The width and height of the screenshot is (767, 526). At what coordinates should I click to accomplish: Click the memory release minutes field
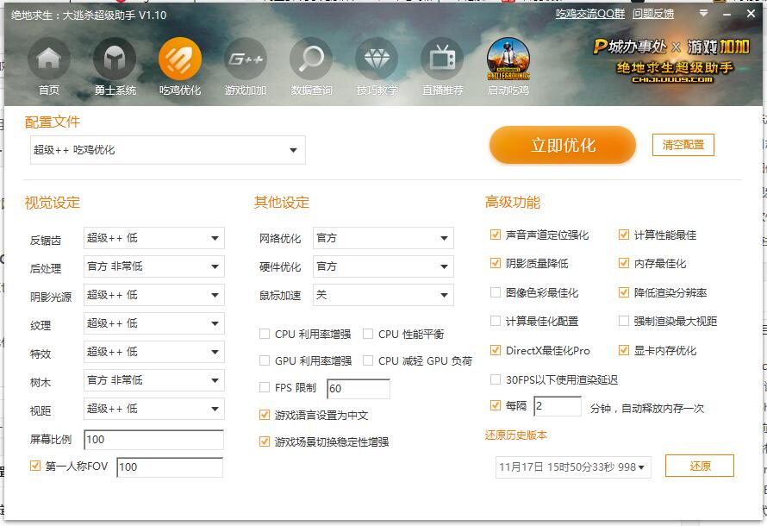(557, 406)
